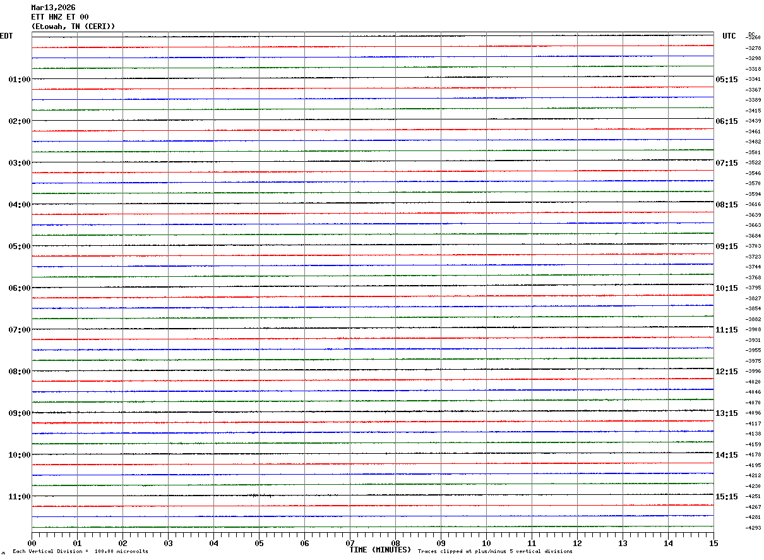The height and width of the screenshot is (560, 764).
Task: Click the 'Each Vertical Division = 100.00 microvolts' note
Action: coord(80,552)
